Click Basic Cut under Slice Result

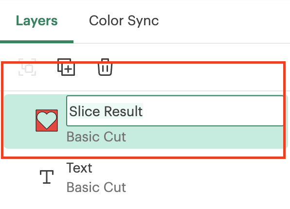click(x=96, y=137)
